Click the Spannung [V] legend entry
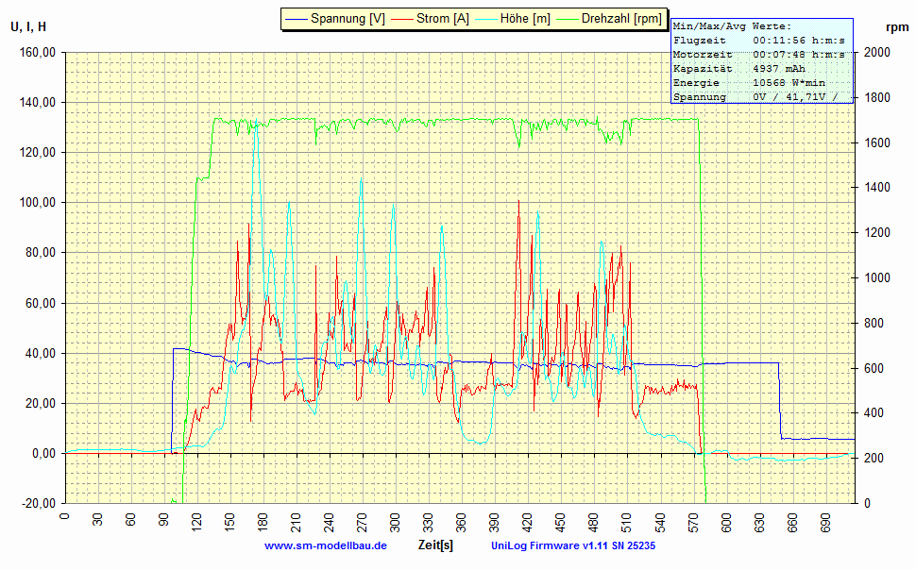The height and width of the screenshot is (570, 916). click(x=348, y=19)
